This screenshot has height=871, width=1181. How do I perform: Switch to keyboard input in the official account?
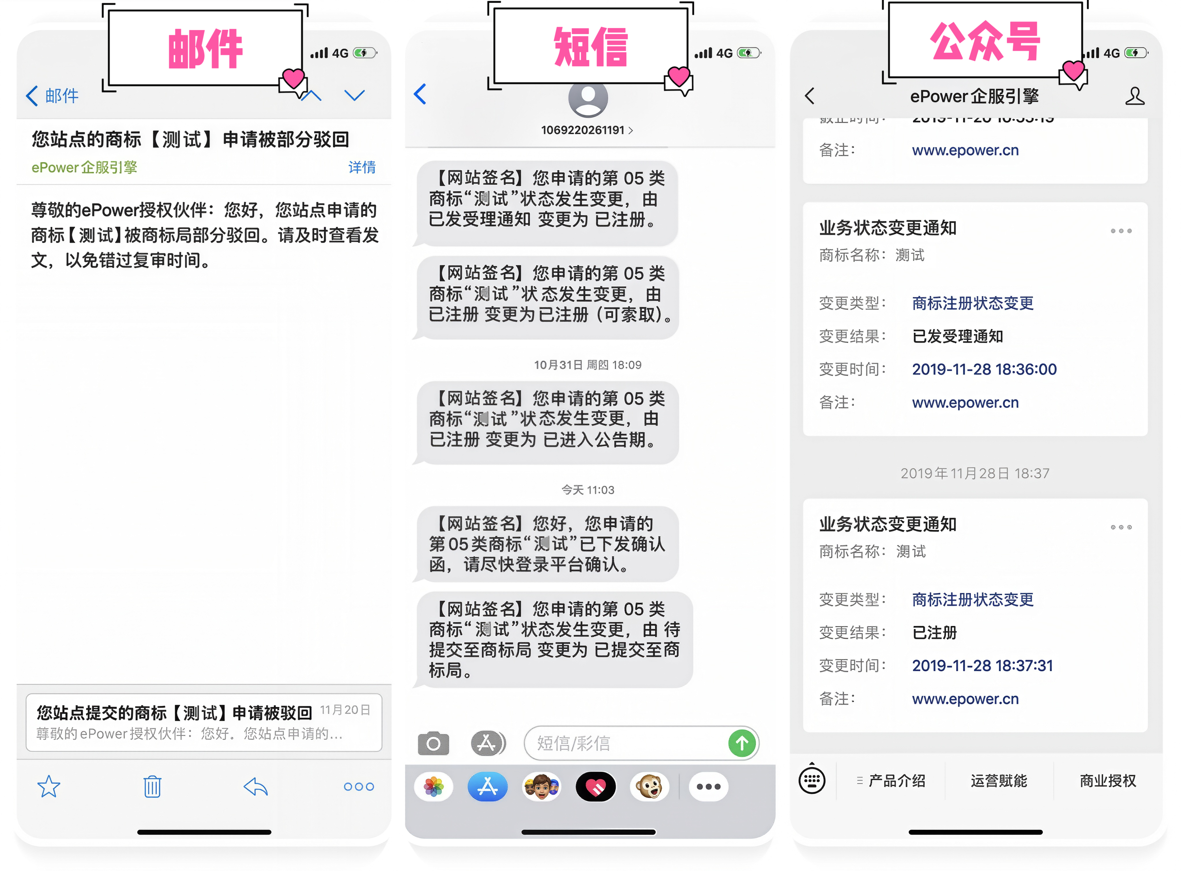[812, 780]
